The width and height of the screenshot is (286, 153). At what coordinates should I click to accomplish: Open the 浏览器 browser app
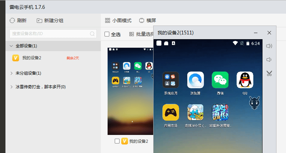pos(195,80)
